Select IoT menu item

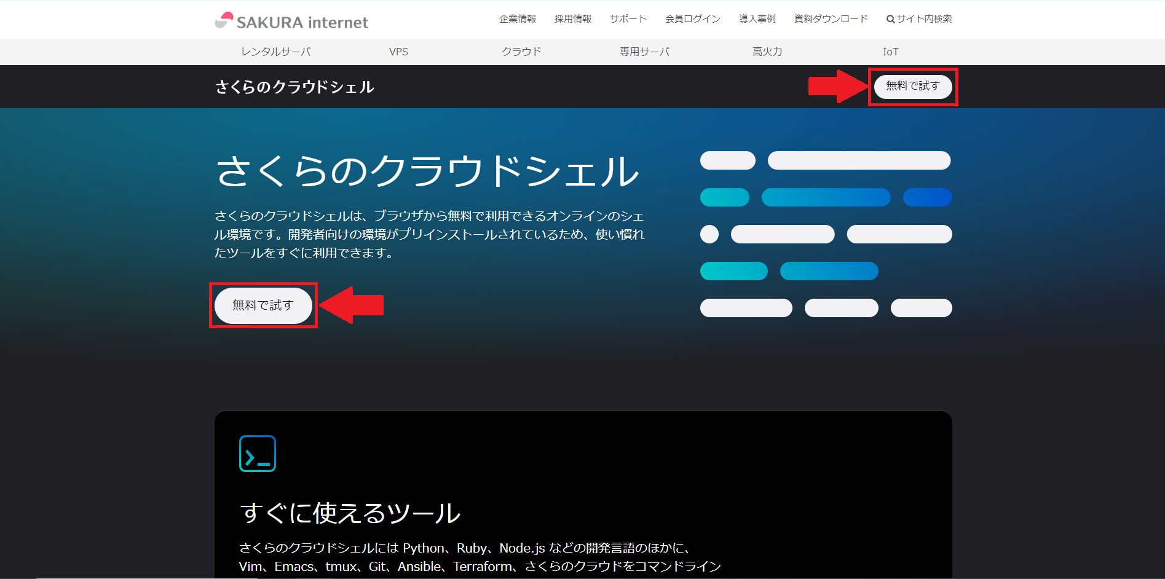click(891, 52)
